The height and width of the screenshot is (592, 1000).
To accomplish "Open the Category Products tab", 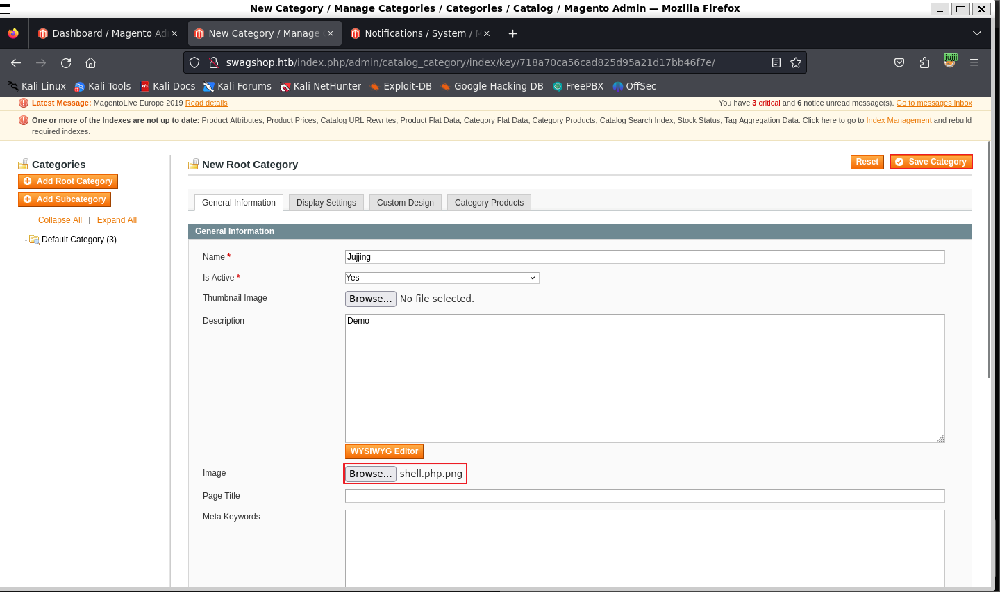I will [489, 203].
